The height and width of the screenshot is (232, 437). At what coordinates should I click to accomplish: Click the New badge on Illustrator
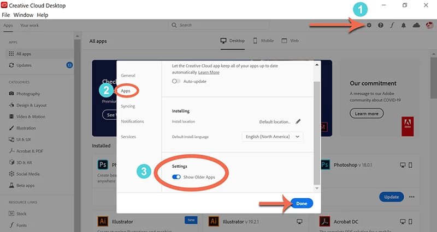(191, 220)
